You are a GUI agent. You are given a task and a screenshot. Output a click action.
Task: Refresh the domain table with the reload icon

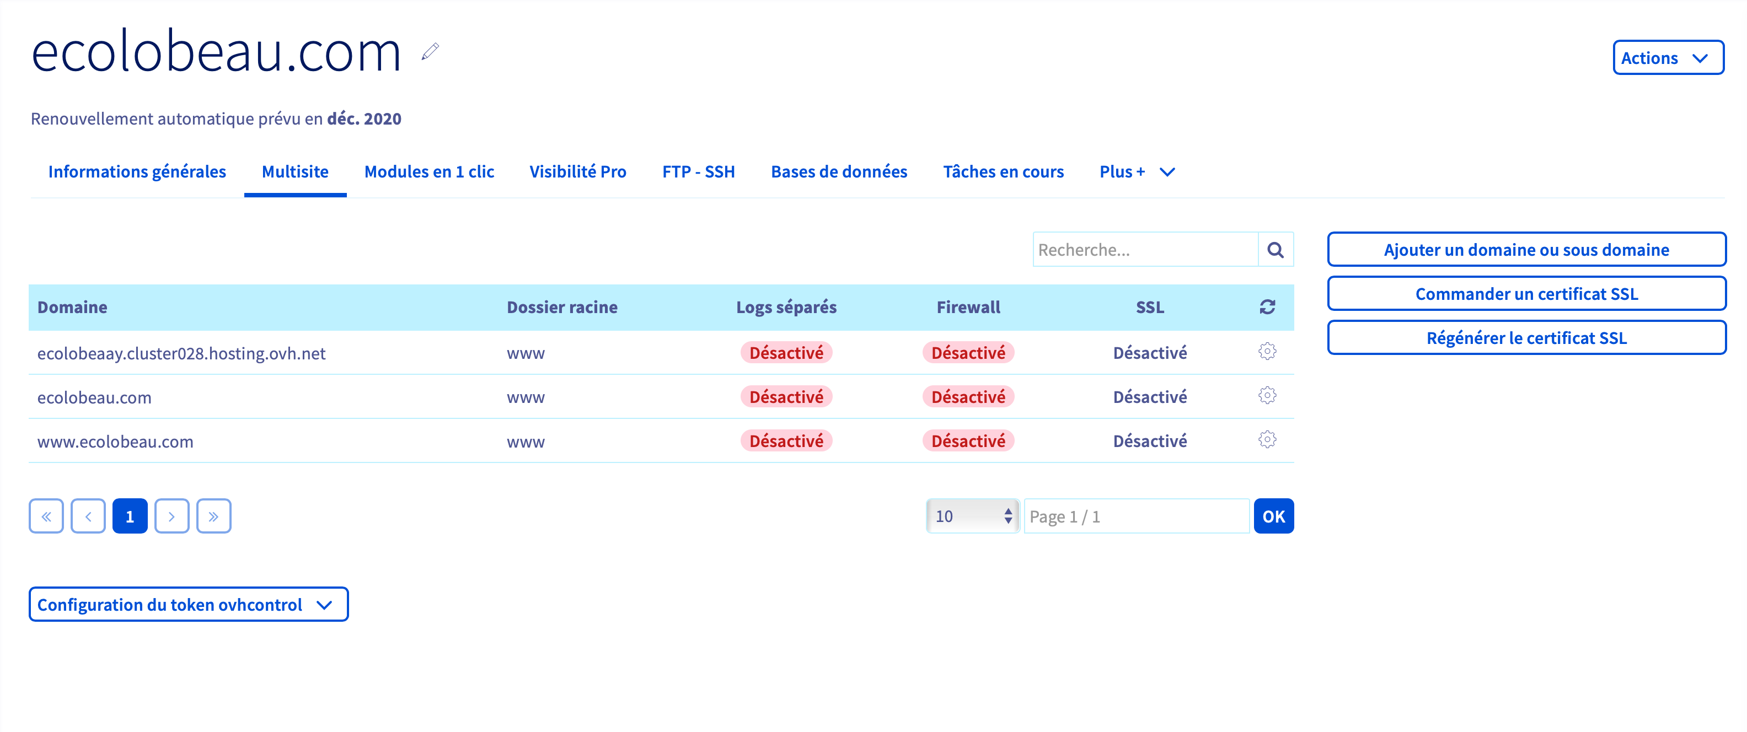click(1267, 307)
